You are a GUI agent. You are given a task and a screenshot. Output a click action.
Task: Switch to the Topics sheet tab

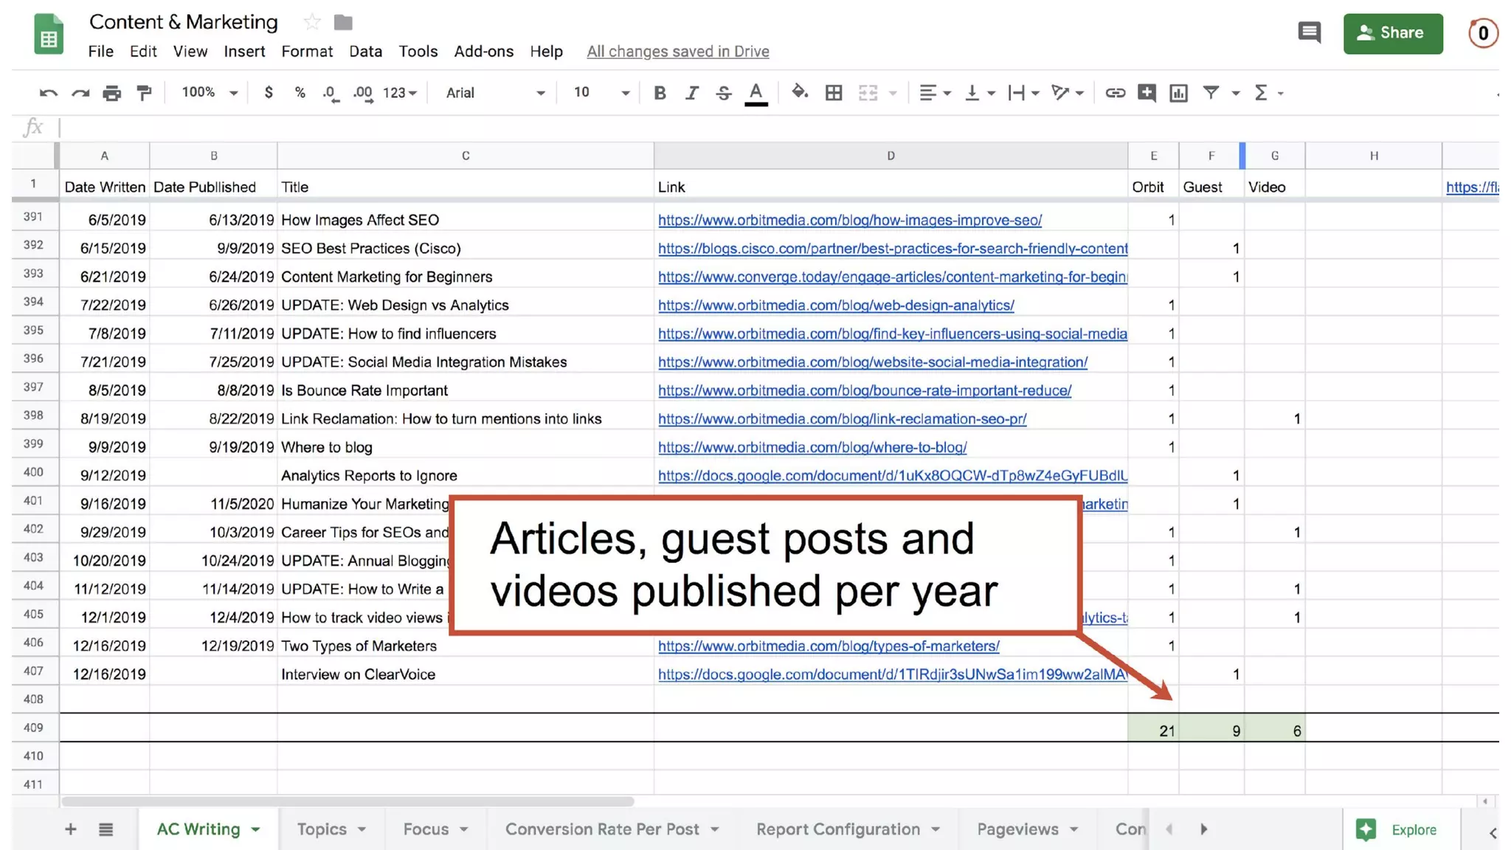pos(322,829)
